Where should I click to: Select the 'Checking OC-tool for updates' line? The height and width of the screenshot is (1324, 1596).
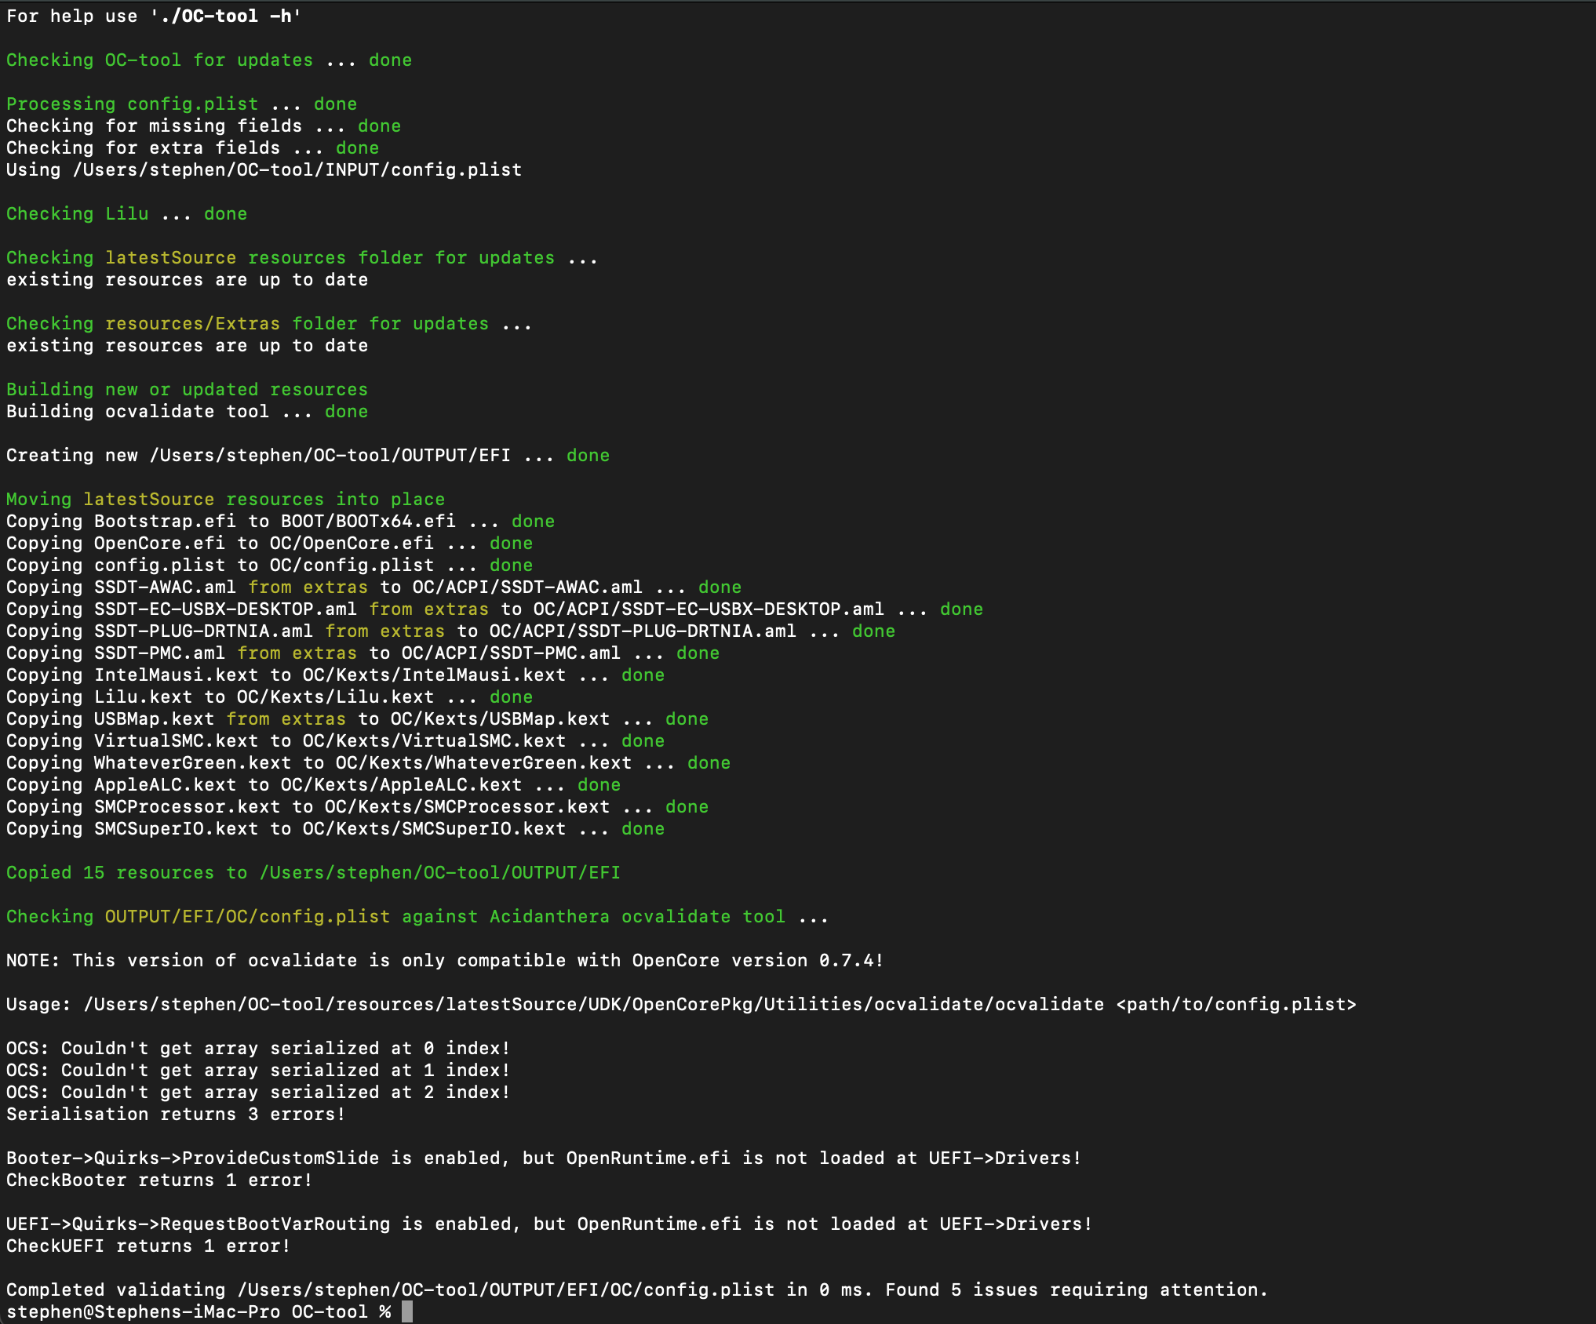[x=209, y=60]
